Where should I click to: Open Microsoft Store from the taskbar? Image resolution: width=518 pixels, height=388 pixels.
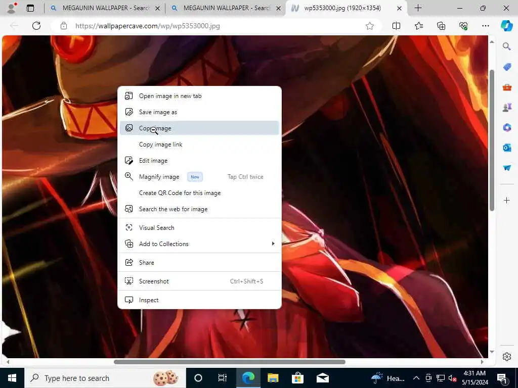[x=297, y=378]
